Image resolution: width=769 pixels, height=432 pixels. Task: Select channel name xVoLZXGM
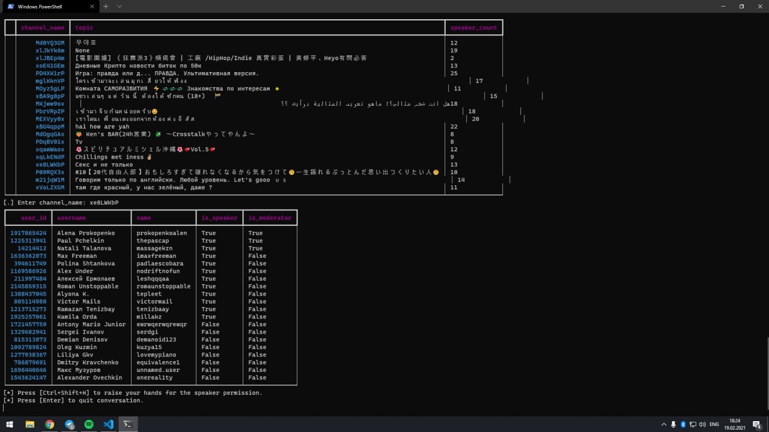click(x=50, y=187)
